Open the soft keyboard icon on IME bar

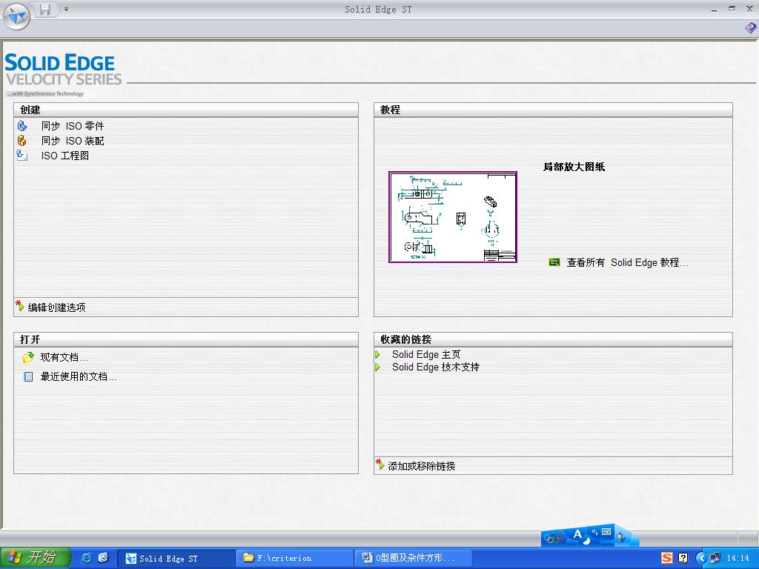(606, 532)
